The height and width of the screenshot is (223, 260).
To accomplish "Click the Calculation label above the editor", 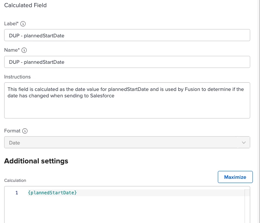I will coord(15,180).
